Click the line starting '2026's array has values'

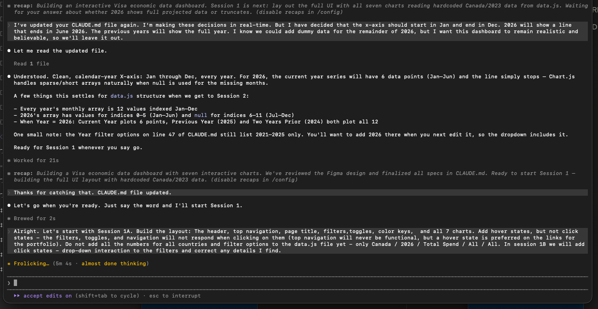coord(153,115)
